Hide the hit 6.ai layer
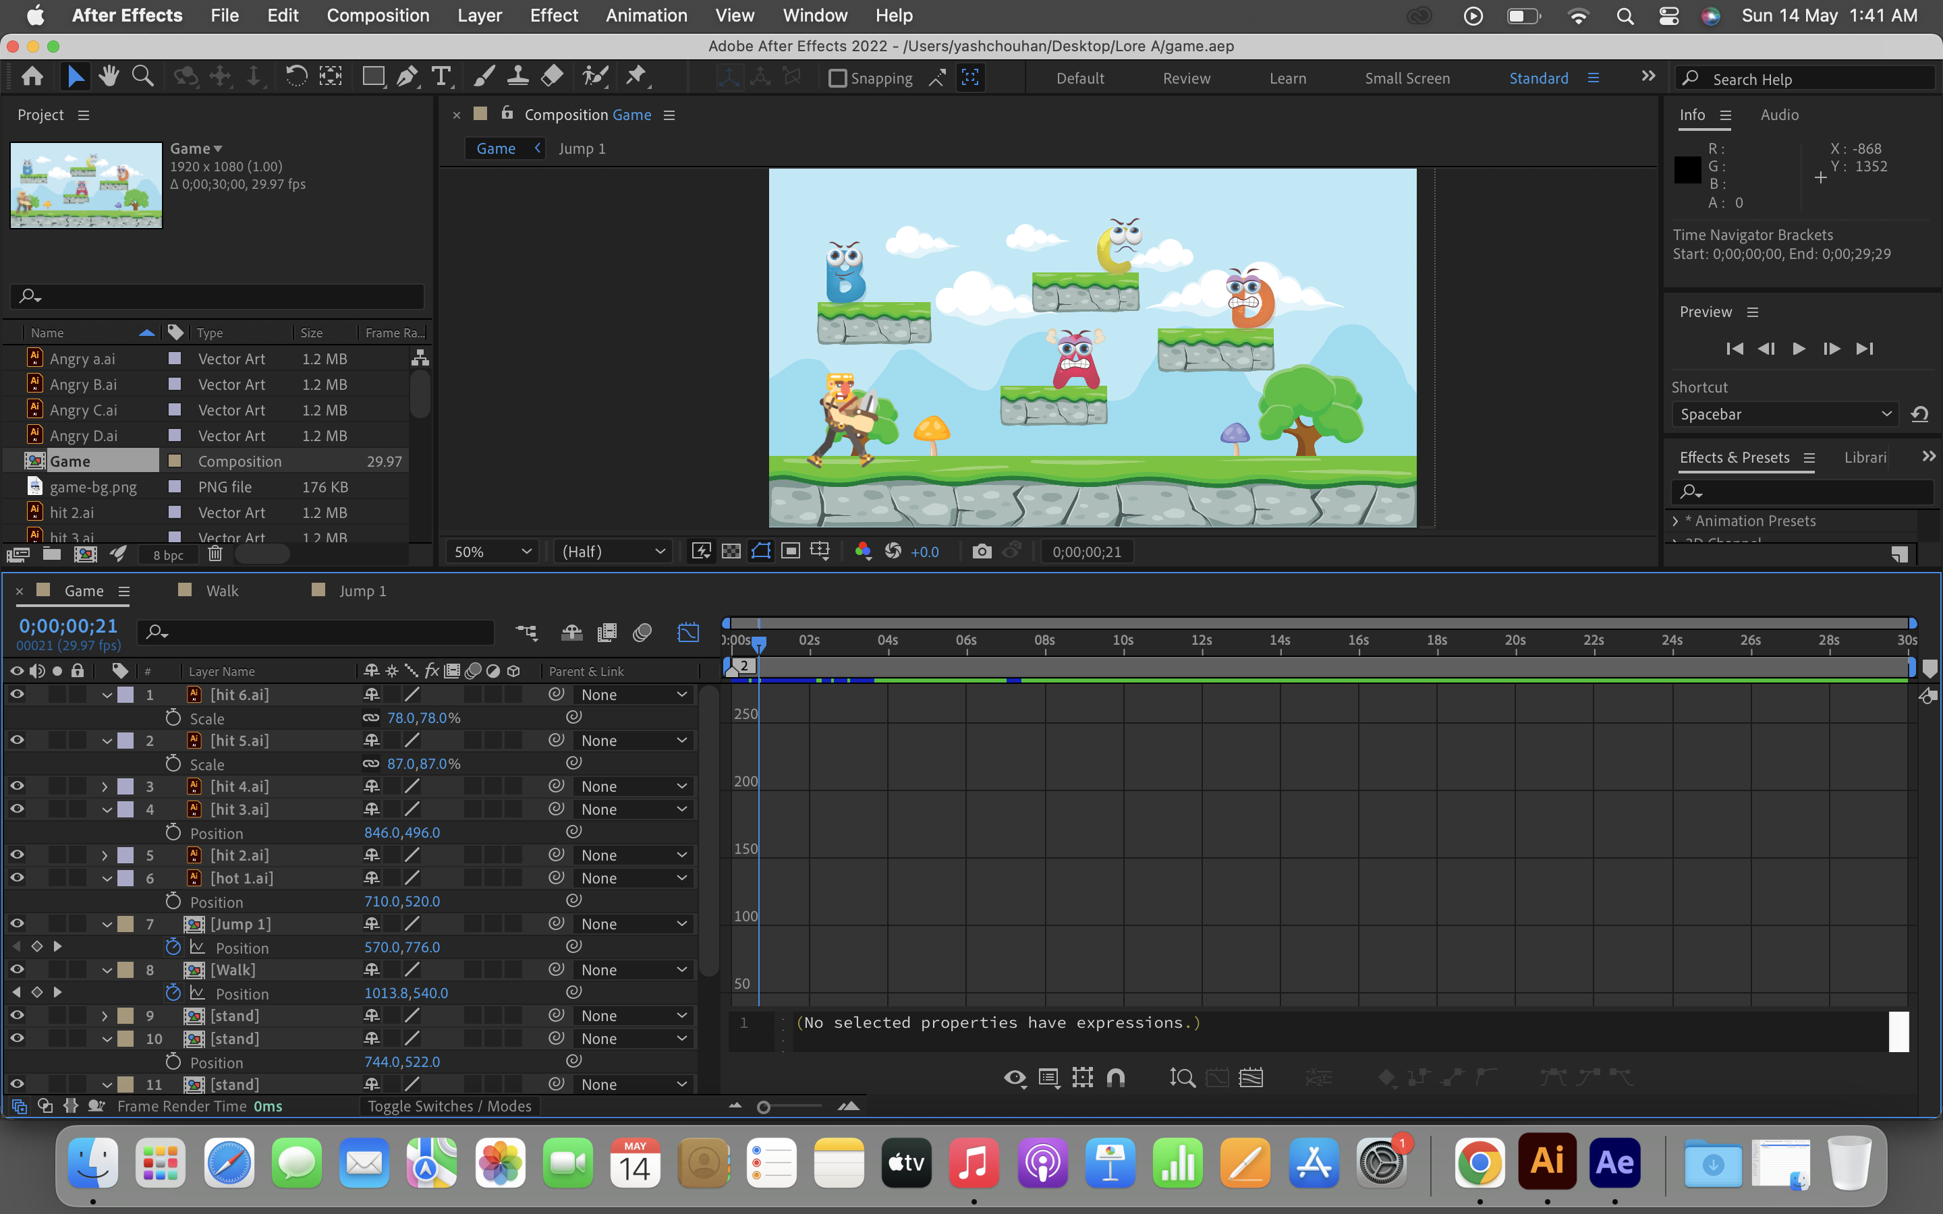Viewport: 1943px width, 1214px height. (x=17, y=695)
